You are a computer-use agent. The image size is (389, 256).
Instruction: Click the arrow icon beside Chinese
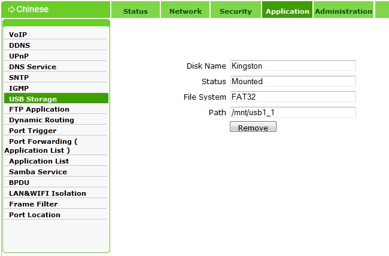coord(11,10)
